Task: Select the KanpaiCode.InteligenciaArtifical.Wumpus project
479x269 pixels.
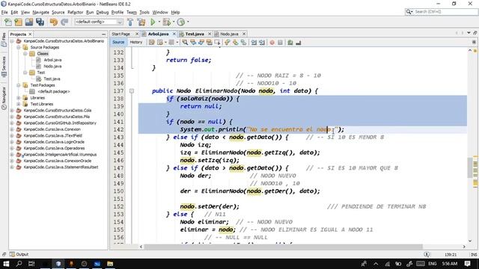Action: click(x=60, y=155)
